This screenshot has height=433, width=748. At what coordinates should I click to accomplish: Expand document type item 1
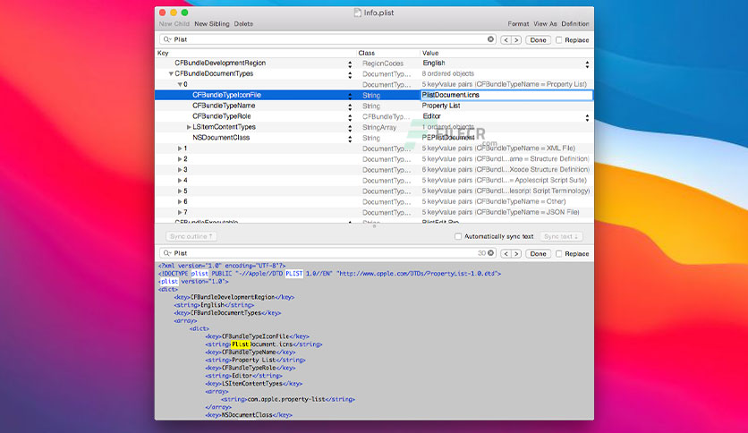coord(180,149)
